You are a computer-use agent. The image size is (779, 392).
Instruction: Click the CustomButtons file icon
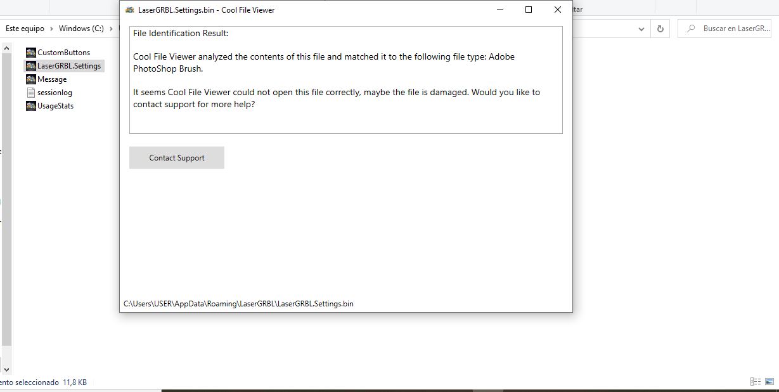click(31, 52)
